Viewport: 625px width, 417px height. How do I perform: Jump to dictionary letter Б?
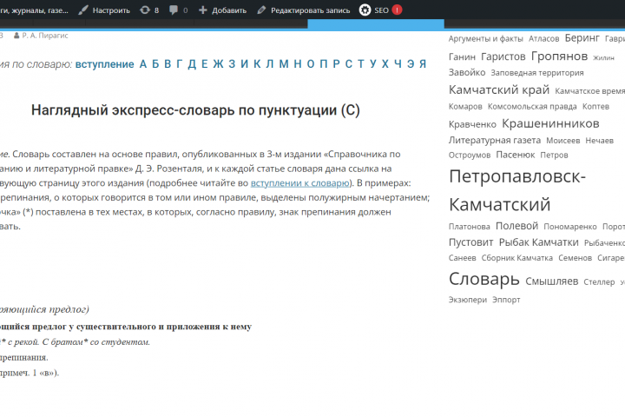coord(155,63)
